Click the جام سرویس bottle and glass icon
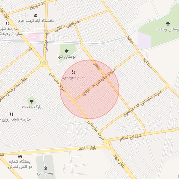Screen dimensions: 179x179 pyautogui.click(x=73, y=72)
